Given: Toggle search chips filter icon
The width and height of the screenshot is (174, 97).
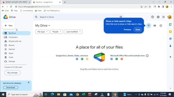Looking at the screenshot, I should click(x=148, y=26).
